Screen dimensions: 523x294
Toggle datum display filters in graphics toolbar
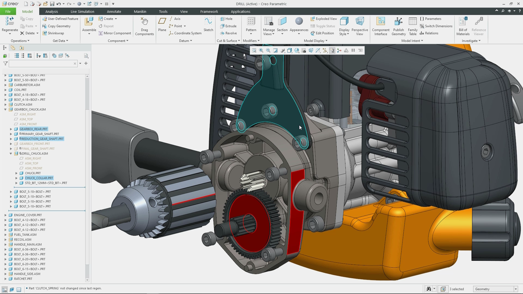coord(325,50)
